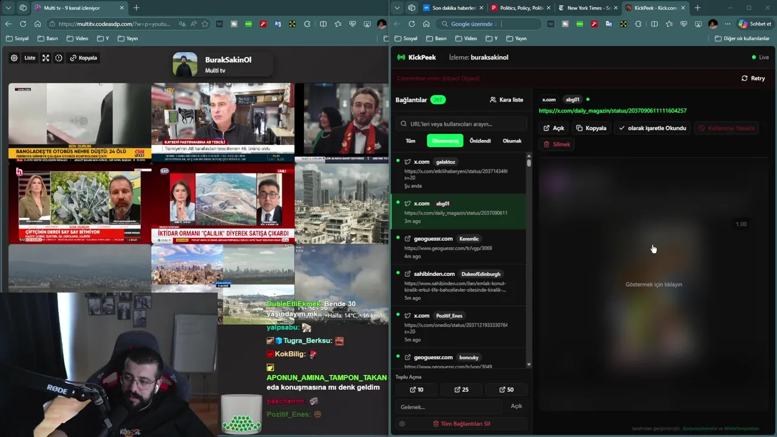
Task: Open Diğer sık kullanılanlar folder
Action: pos(742,38)
